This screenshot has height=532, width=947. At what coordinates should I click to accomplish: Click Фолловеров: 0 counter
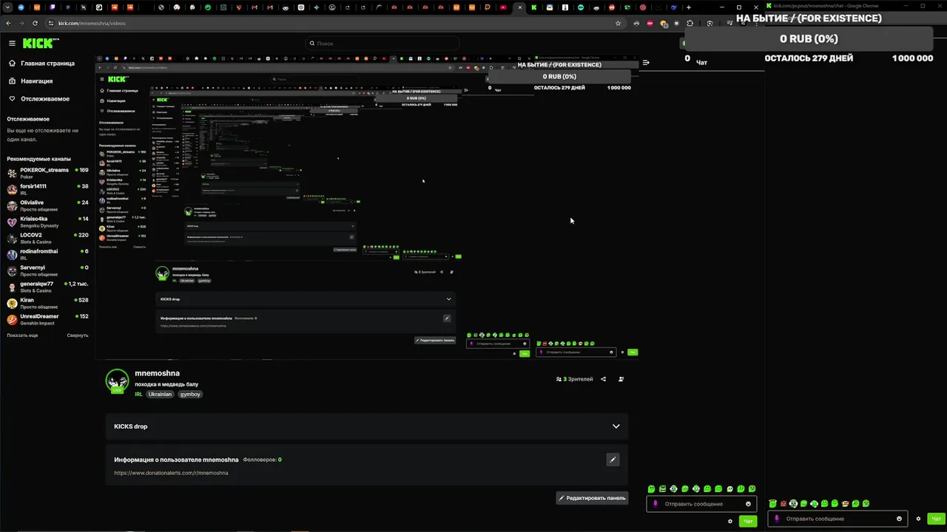[x=262, y=460]
